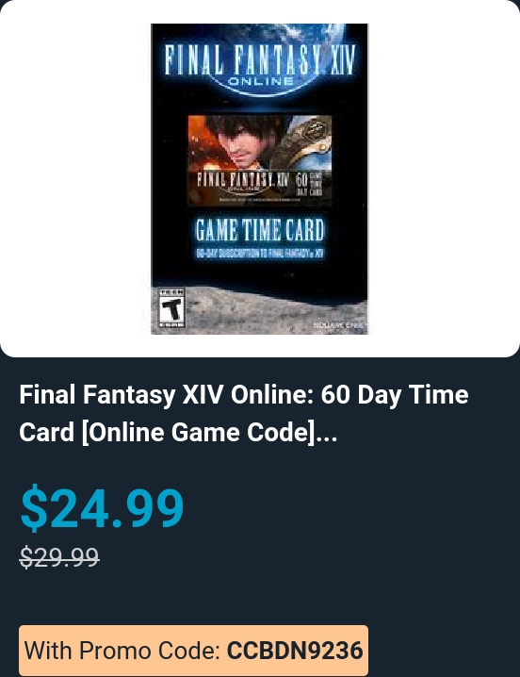Image resolution: width=520 pixels, height=677 pixels.
Task: Click the 'Card [Online Game Code]...' title line
Action: [x=178, y=432]
